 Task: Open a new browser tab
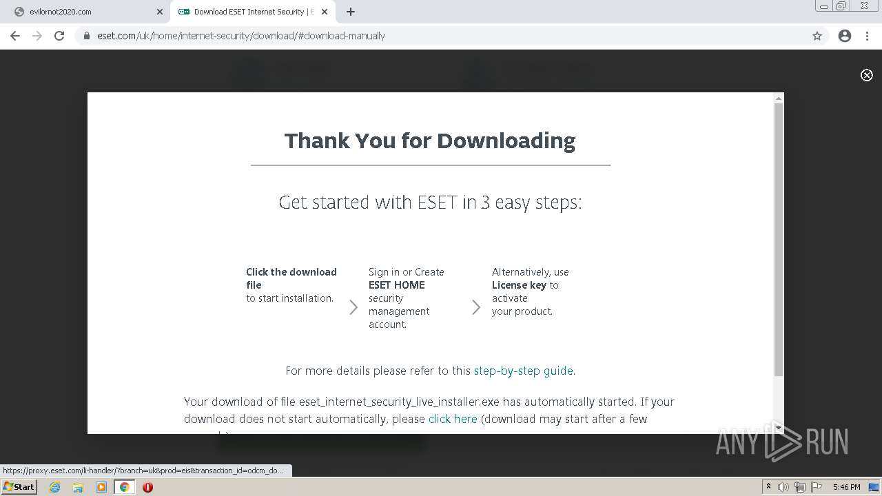350,12
